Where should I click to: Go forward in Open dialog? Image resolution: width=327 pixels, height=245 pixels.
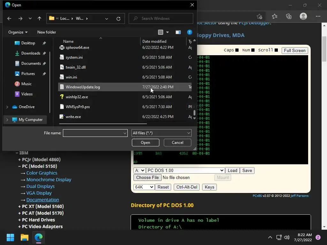point(20,19)
